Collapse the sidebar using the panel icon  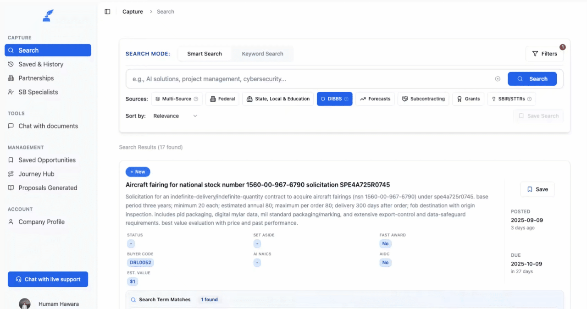click(107, 11)
